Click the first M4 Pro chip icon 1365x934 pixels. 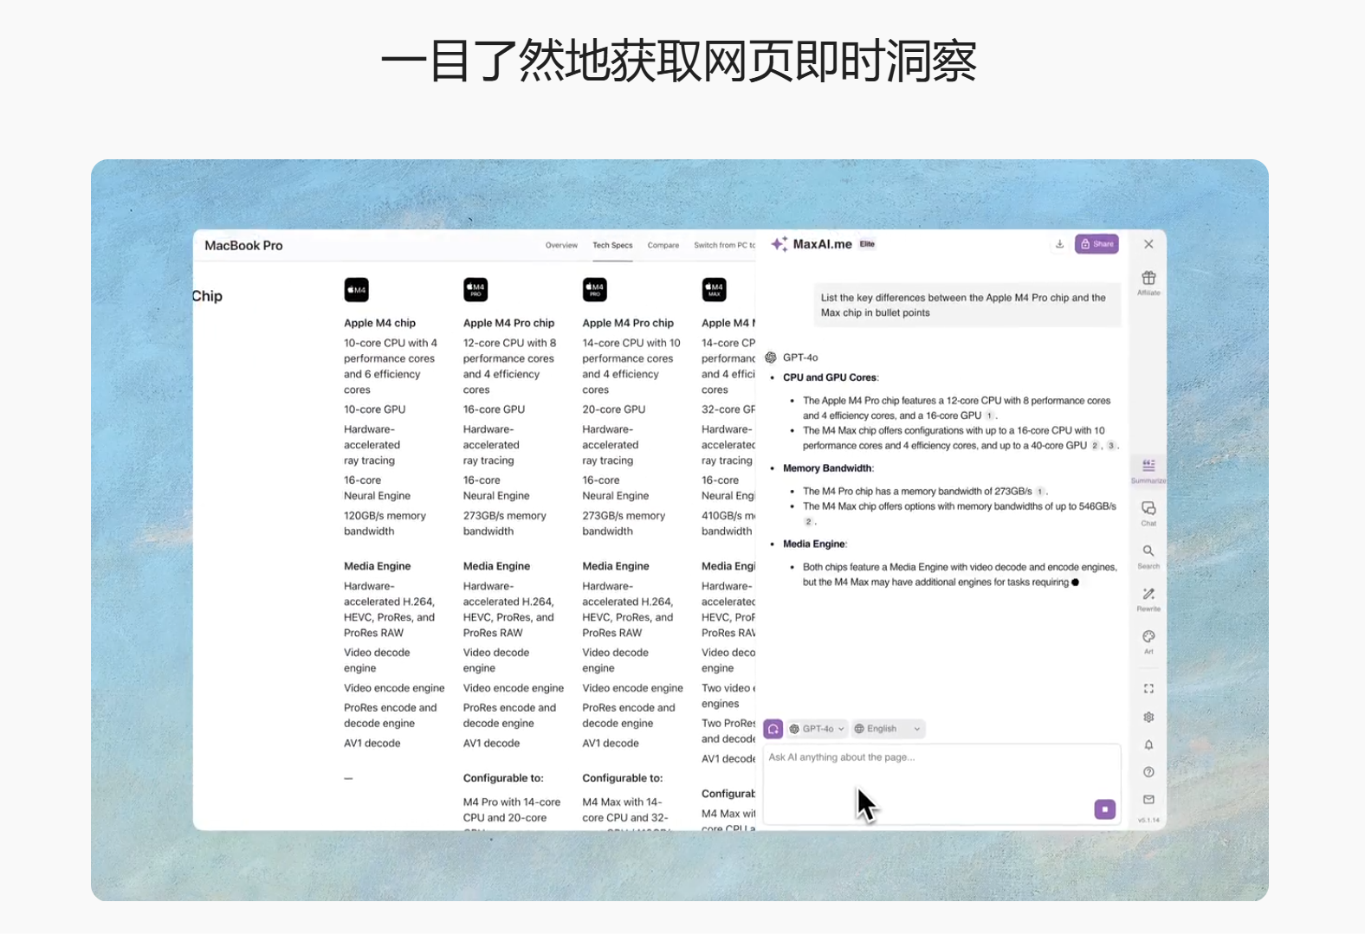[x=475, y=290]
